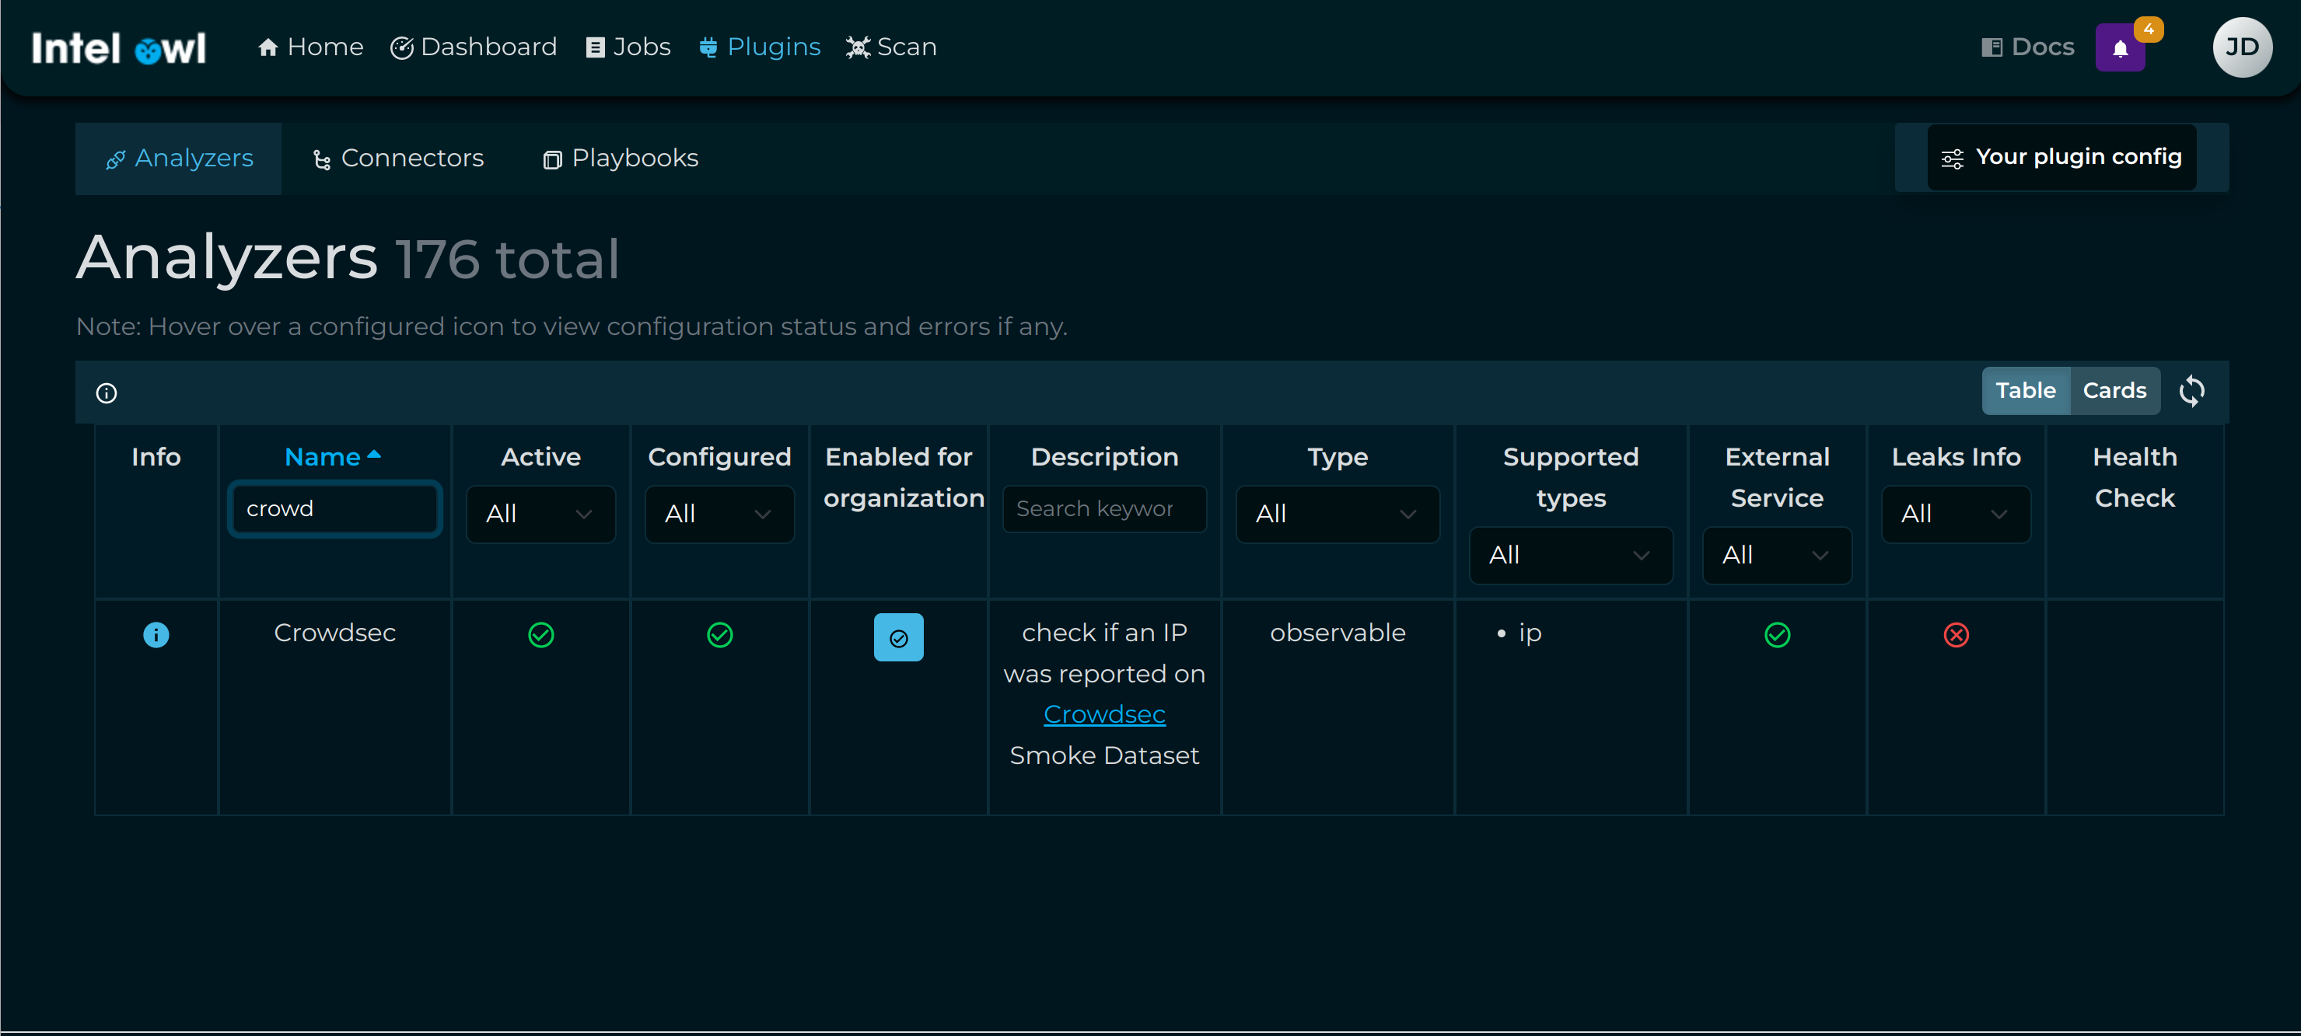Refresh the analyzers table with the sync icon
This screenshot has width=2301, height=1036.
[2192, 391]
